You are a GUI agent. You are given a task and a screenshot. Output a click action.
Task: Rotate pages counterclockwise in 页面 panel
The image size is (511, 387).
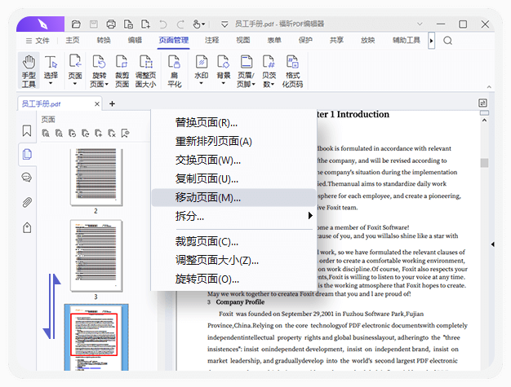(x=73, y=134)
